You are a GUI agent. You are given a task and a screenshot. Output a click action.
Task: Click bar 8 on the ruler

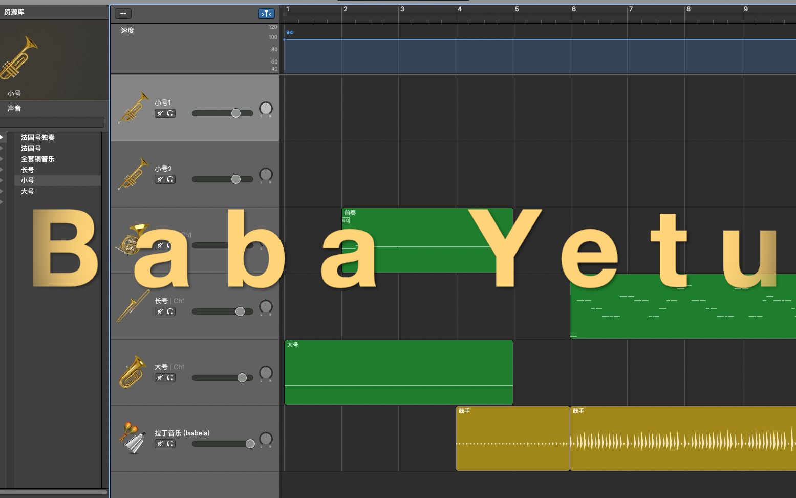pyautogui.click(x=689, y=9)
